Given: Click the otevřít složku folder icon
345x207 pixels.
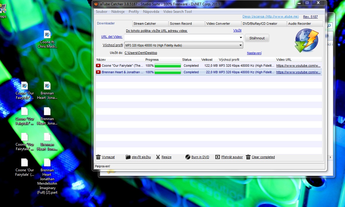Looking at the screenshot, I should click(x=128, y=157).
